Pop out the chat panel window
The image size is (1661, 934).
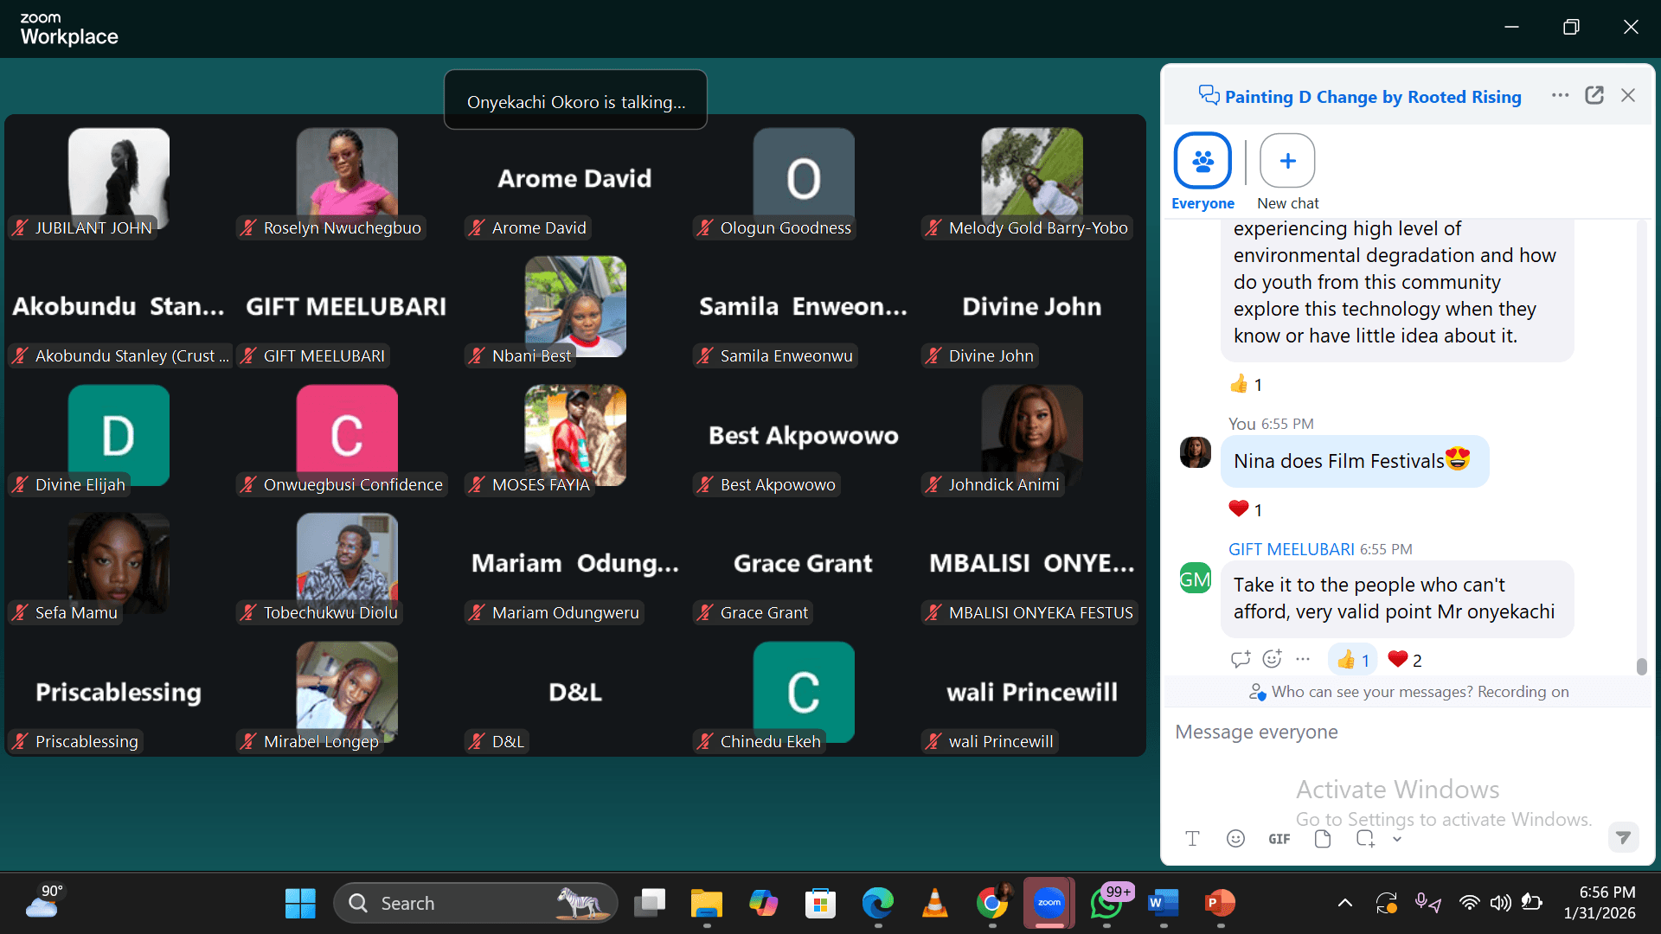click(x=1594, y=96)
